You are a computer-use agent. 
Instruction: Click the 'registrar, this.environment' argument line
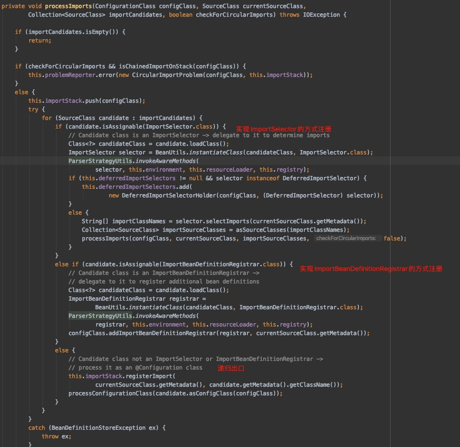click(204, 325)
